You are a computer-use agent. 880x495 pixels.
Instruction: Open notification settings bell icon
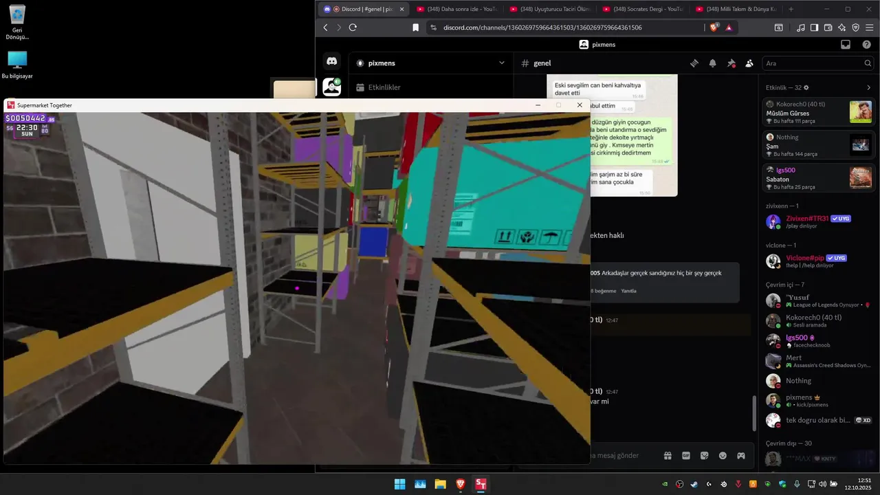click(x=712, y=63)
